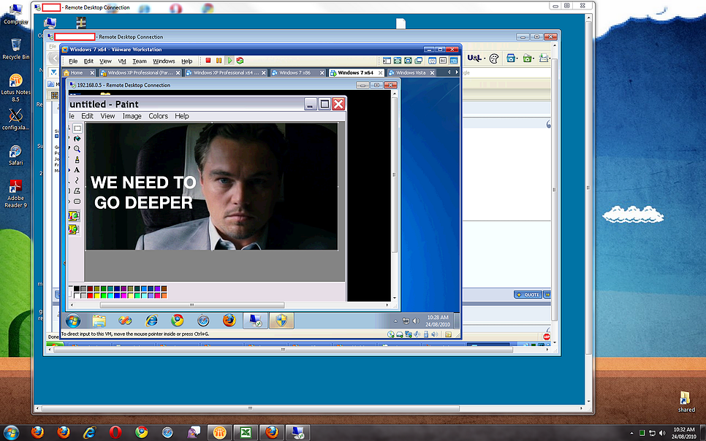Image resolution: width=706 pixels, height=441 pixels.
Task: Choose the transparent selection option in Paint
Action: click(x=73, y=229)
